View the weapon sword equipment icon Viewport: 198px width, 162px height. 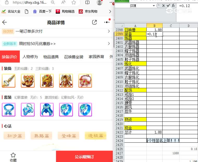point(9,81)
